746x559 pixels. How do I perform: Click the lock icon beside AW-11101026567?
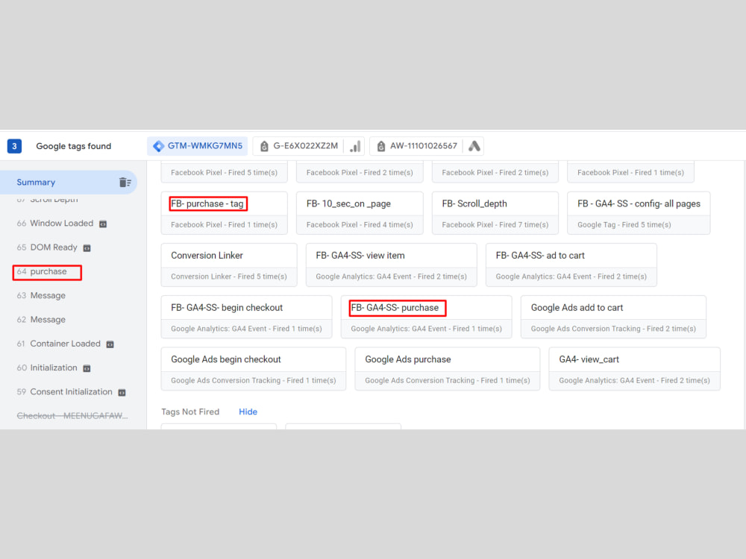point(380,146)
